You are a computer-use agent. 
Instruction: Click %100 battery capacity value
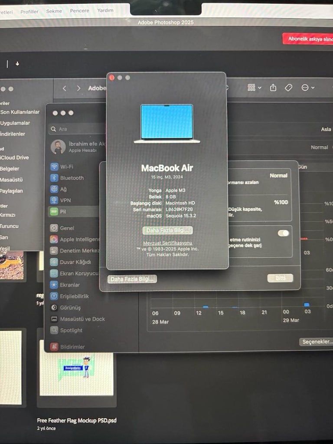pyautogui.click(x=281, y=202)
